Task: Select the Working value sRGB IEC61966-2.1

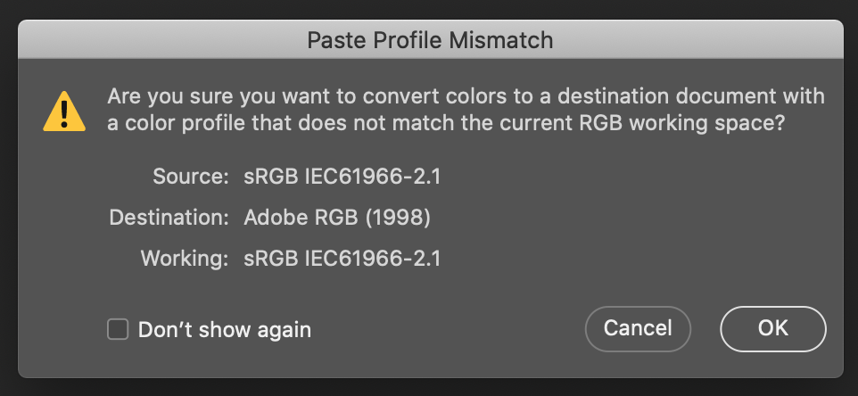Action: point(342,259)
